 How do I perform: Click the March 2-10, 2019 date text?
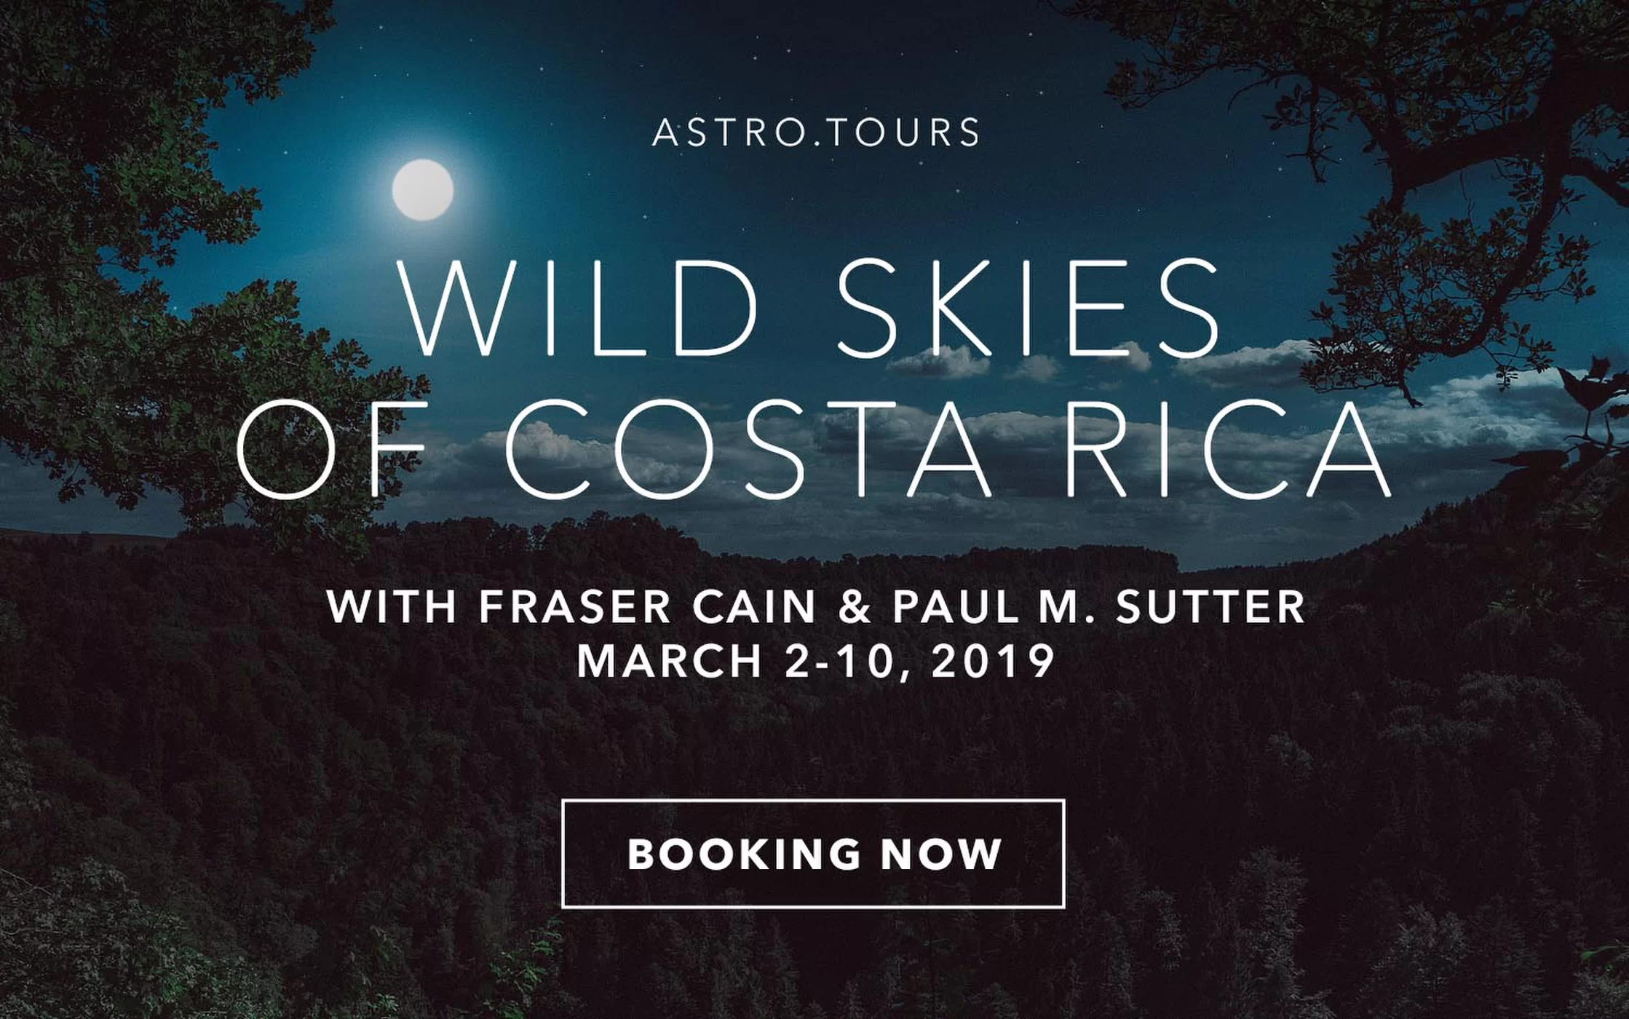point(816,662)
